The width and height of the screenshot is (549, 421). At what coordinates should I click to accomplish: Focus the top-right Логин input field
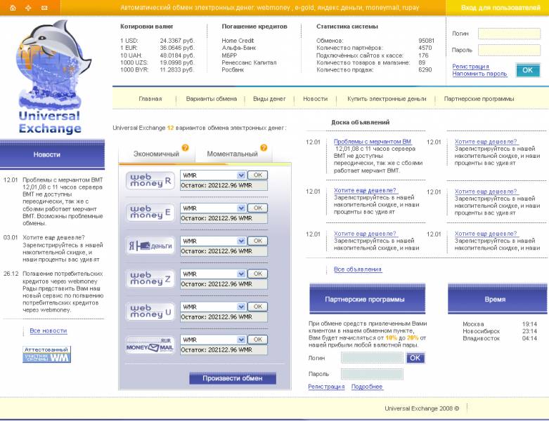pos(509,34)
